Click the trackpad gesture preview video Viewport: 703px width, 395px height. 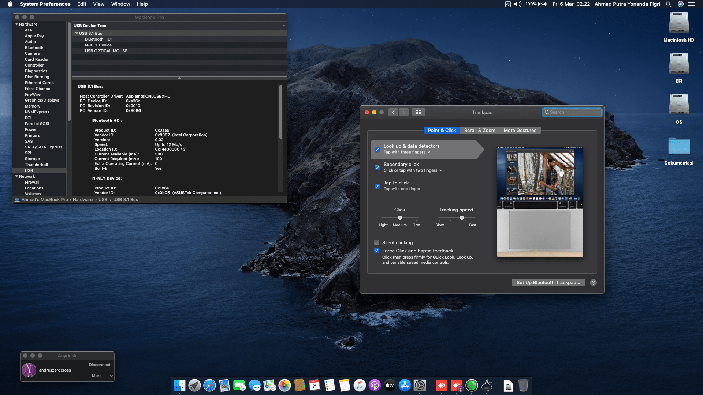tap(540, 202)
